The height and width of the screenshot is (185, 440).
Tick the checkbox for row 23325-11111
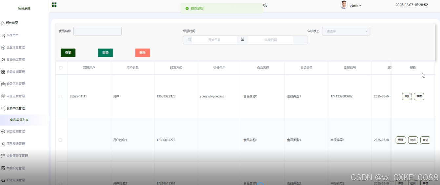pyautogui.click(x=60, y=96)
